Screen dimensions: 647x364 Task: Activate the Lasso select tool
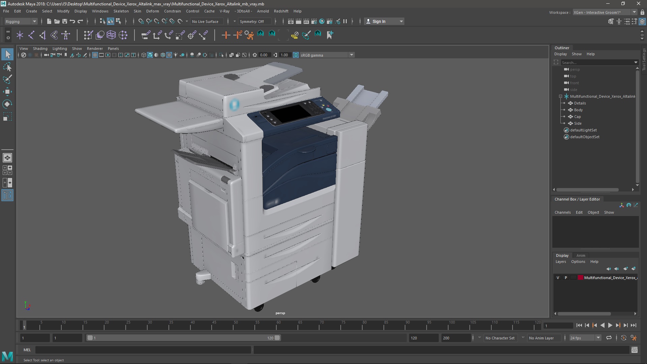point(7,67)
